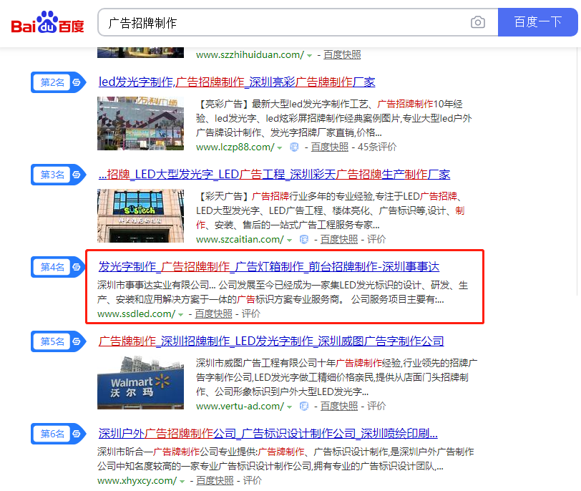Open the led发光字制作 深圳亮彩 result title
This screenshot has height=491, width=581.
237,82
